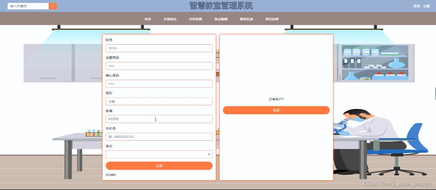Screen dimensions: 436x190
Task: Submit with the orange 注册 button
Action: [x=159, y=166]
